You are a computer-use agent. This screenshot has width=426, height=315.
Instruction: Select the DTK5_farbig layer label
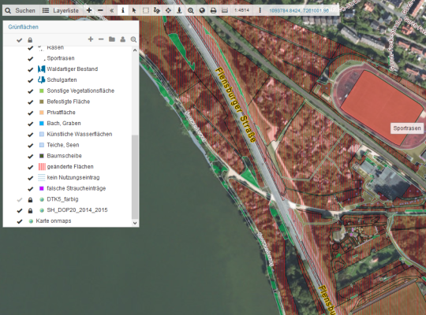(x=62, y=199)
